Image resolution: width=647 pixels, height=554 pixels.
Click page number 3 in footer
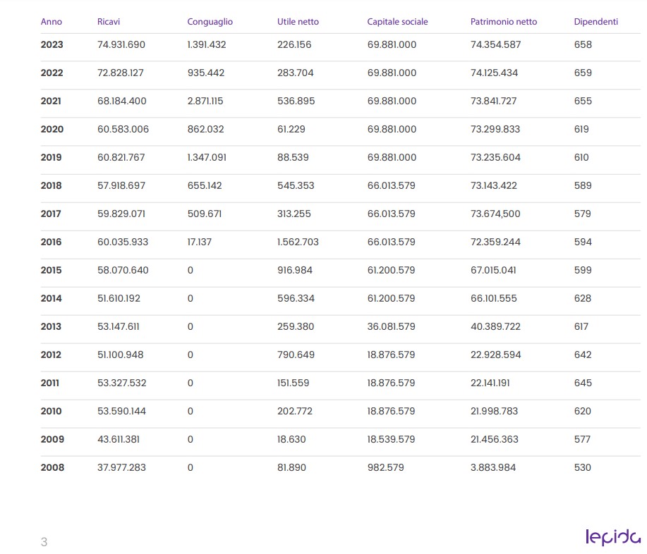point(44,541)
